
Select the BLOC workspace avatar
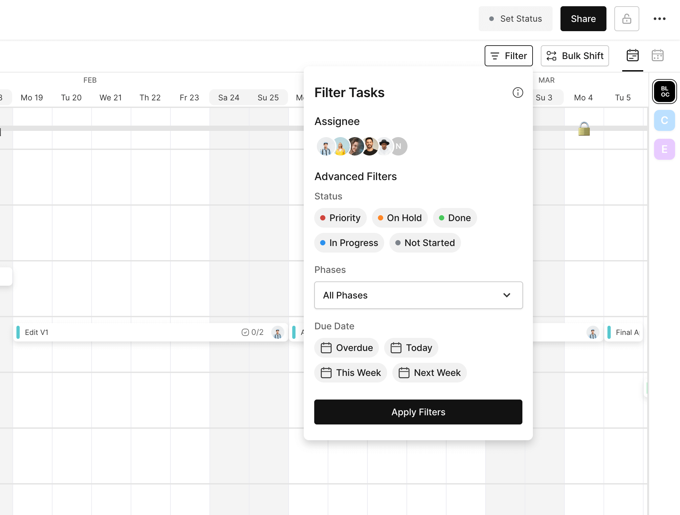[x=665, y=92]
